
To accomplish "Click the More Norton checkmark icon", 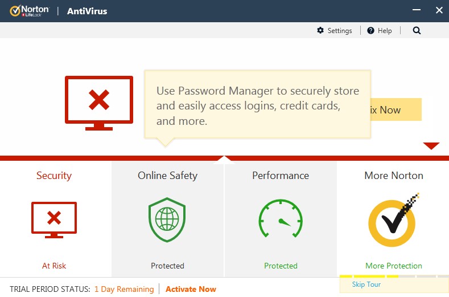I will coord(393,220).
